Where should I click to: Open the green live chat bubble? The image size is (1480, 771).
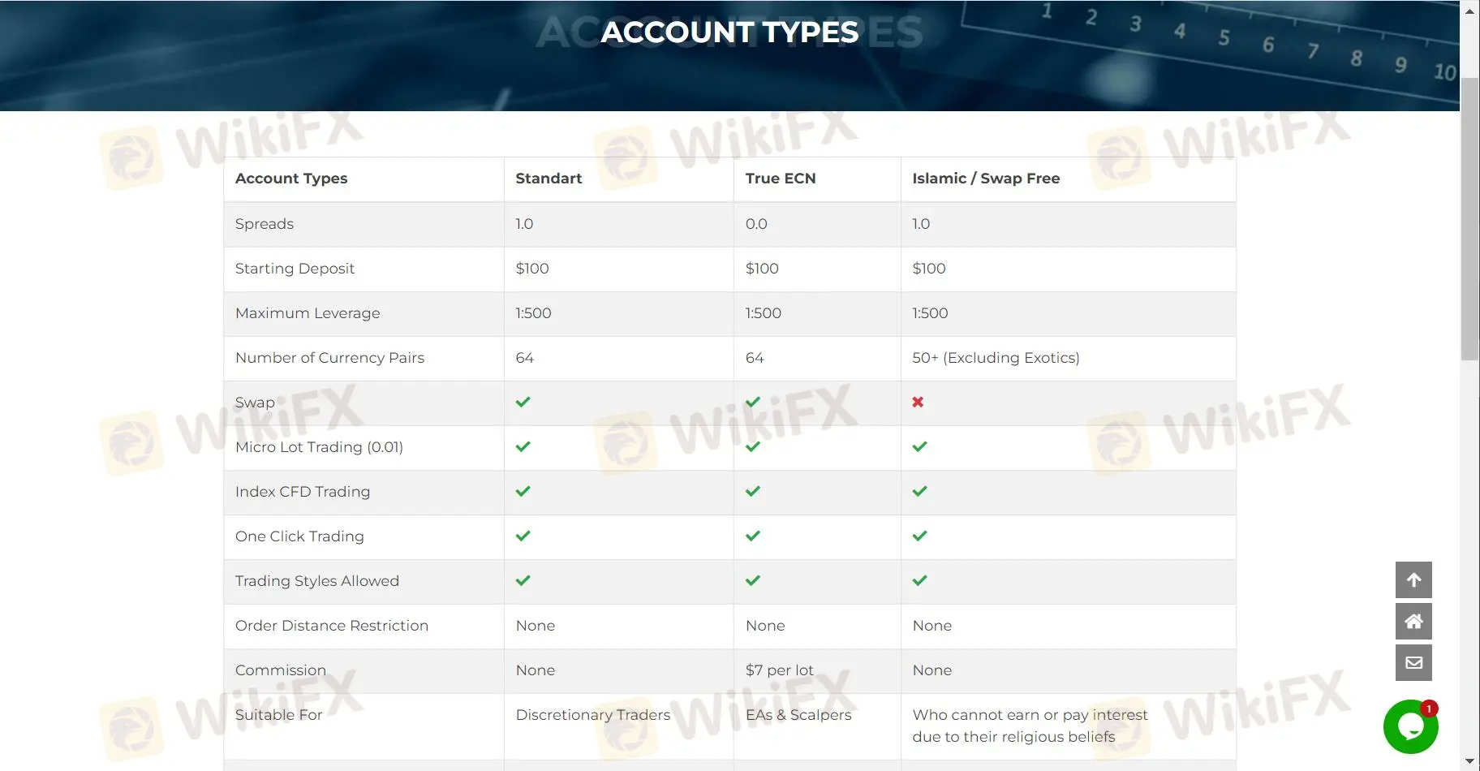1410,726
